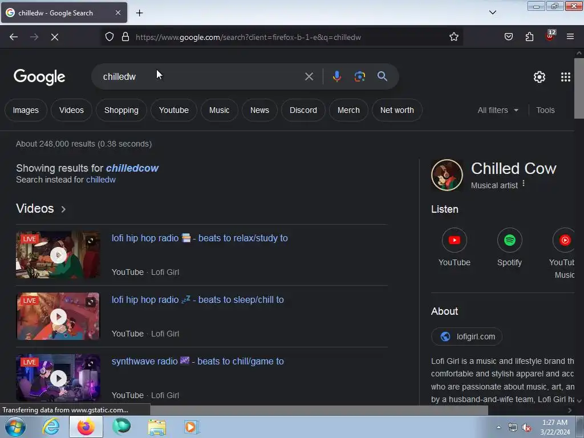Search by image with the Lens icon
This screenshot has height=438, width=584.
[359, 76]
